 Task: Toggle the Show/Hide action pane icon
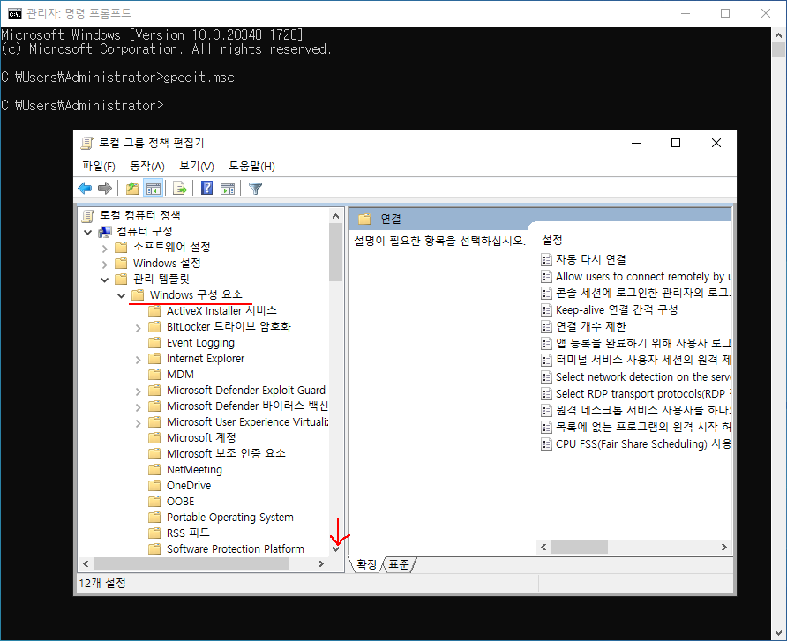coord(228,189)
